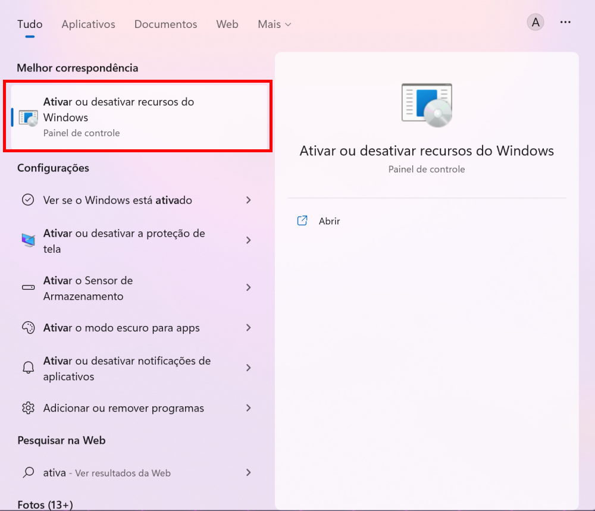Click the screen saver monitor icon

pos(28,240)
